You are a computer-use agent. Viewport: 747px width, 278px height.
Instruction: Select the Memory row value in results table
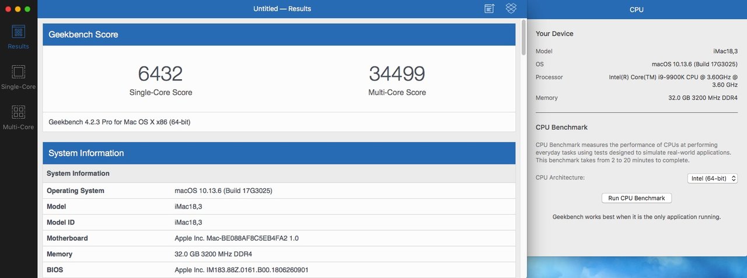click(213, 254)
